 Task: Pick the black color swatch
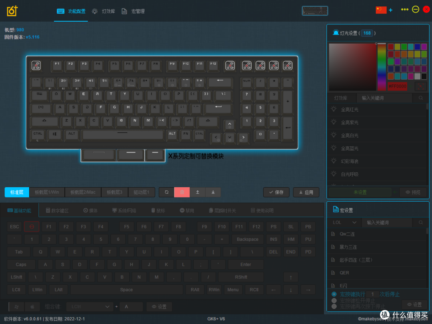pos(424,76)
